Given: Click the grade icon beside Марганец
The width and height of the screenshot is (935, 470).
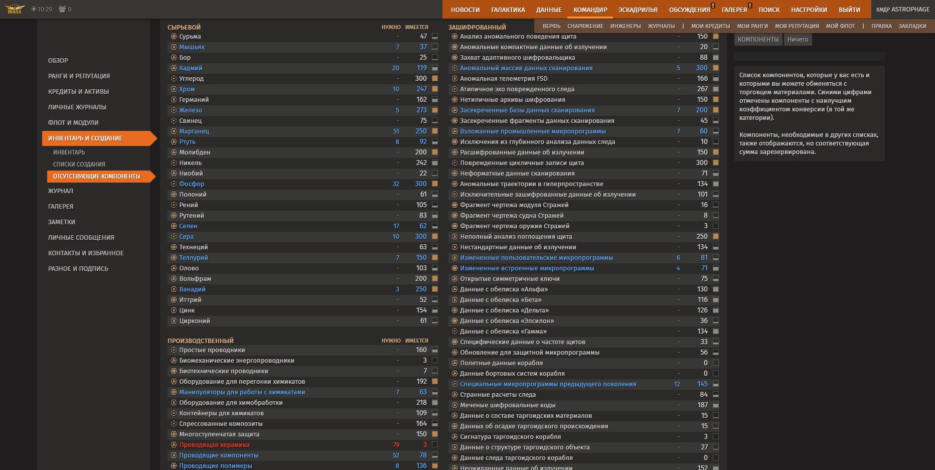Looking at the screenshot, I should [x=174, y=131].
